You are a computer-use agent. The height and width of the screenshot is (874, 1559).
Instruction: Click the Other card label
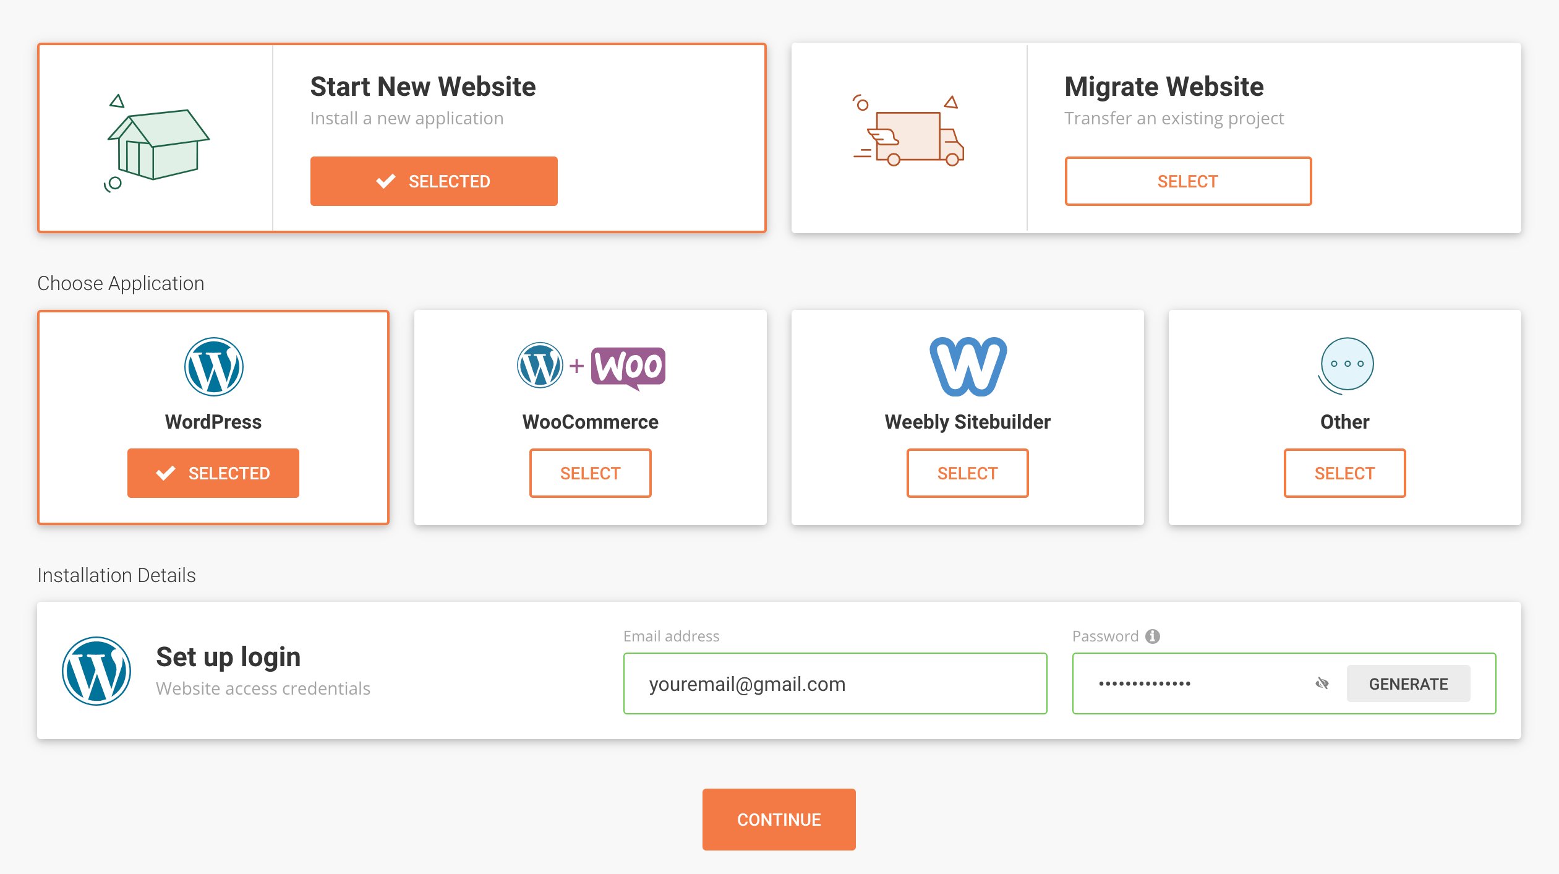[x=1345, y=422]
